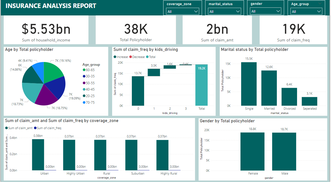Image resolution: width=331 pixels, height=182 pixels.
Task: Click the 50-55 legend color dot
Action: point(84,83)
